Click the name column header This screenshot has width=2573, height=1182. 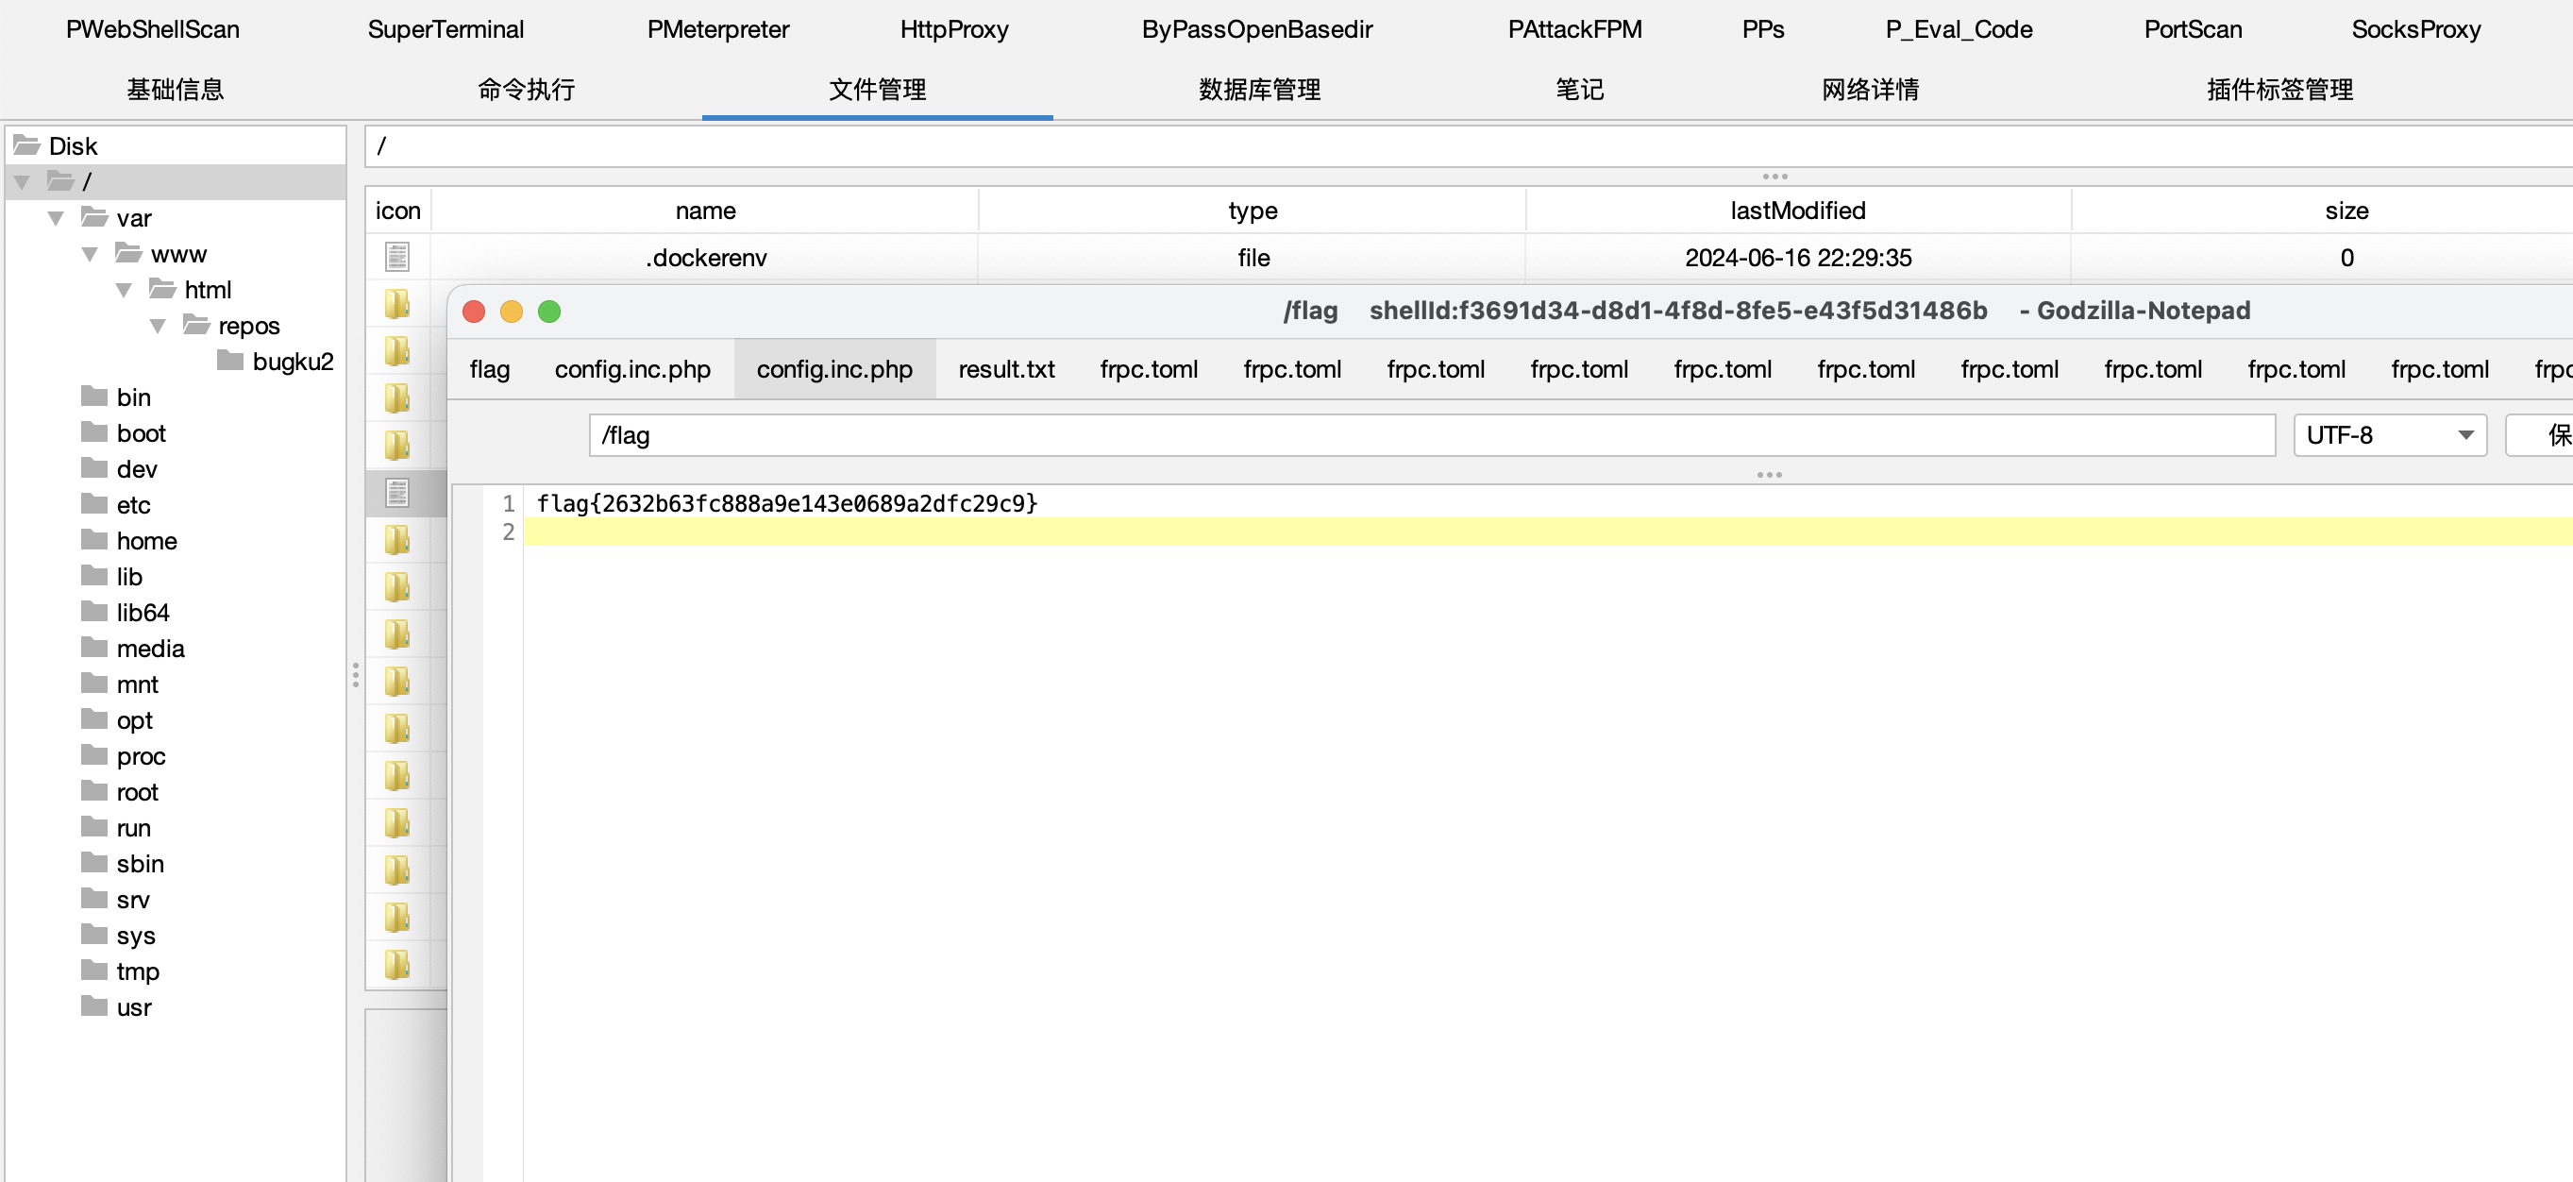705,211
